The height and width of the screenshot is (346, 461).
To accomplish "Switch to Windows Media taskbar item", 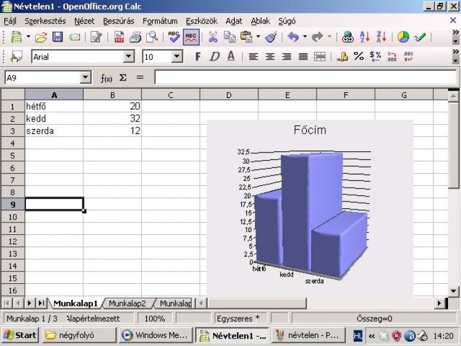I will click(156, 335).
